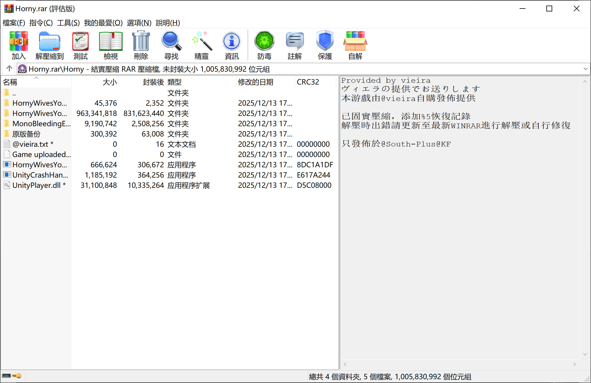Viewport: 591px width, 383px height.
Task: Click the Add (加入) toolbar icon
Action: tap(19, 45)
